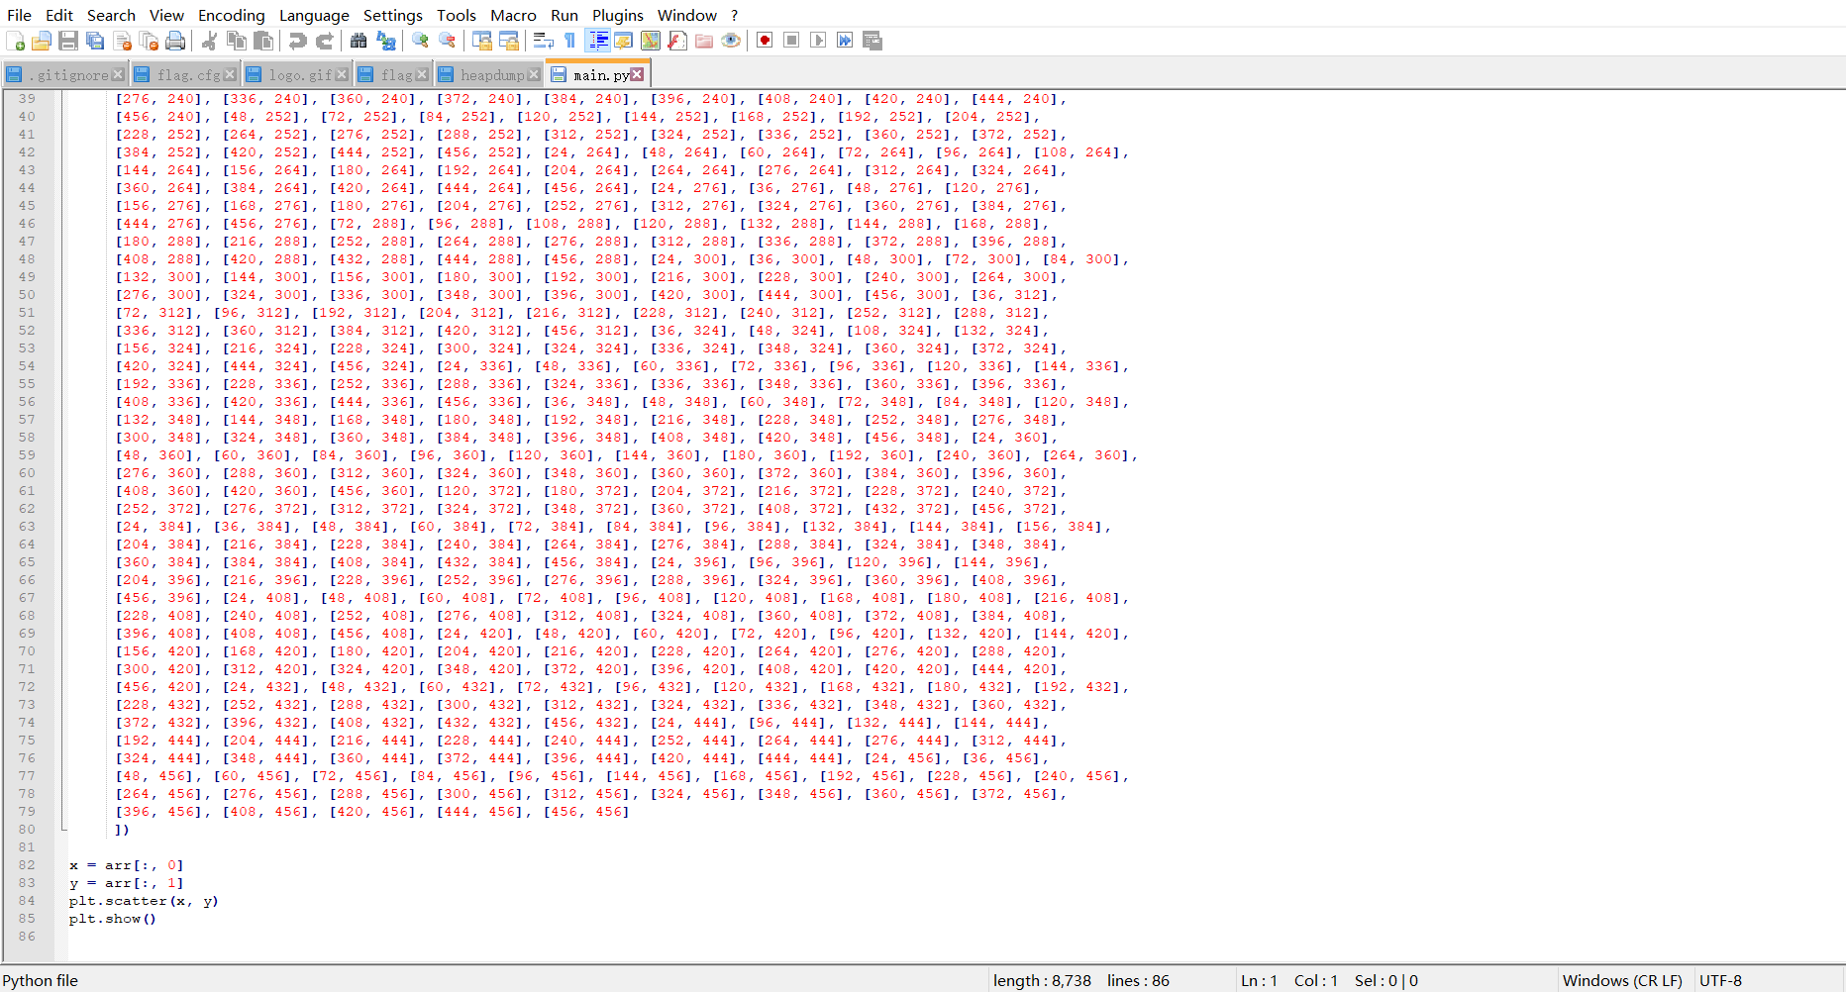Open the Macro menu
The width and height of the screenshot is (1846, 992).
click(513, 15)
